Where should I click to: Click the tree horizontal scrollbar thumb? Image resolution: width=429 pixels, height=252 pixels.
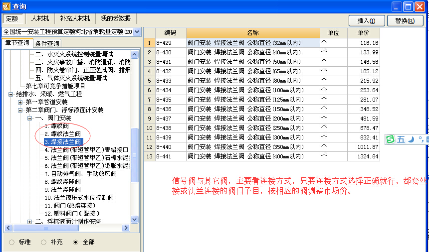point(46,228)
